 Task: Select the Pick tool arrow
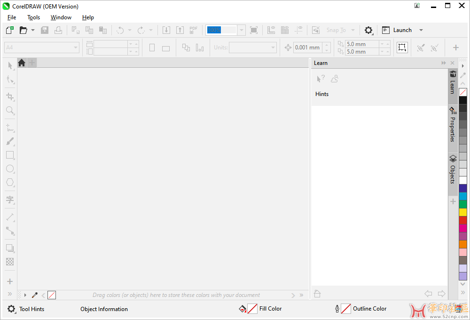pos(10,65)
